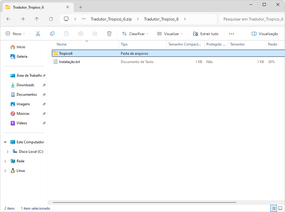
Task: Sort by Tamanho Compactado column header
Action: (185, 44)
